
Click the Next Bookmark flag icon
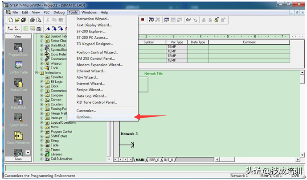pyautogui.click(x=54, y=29)
